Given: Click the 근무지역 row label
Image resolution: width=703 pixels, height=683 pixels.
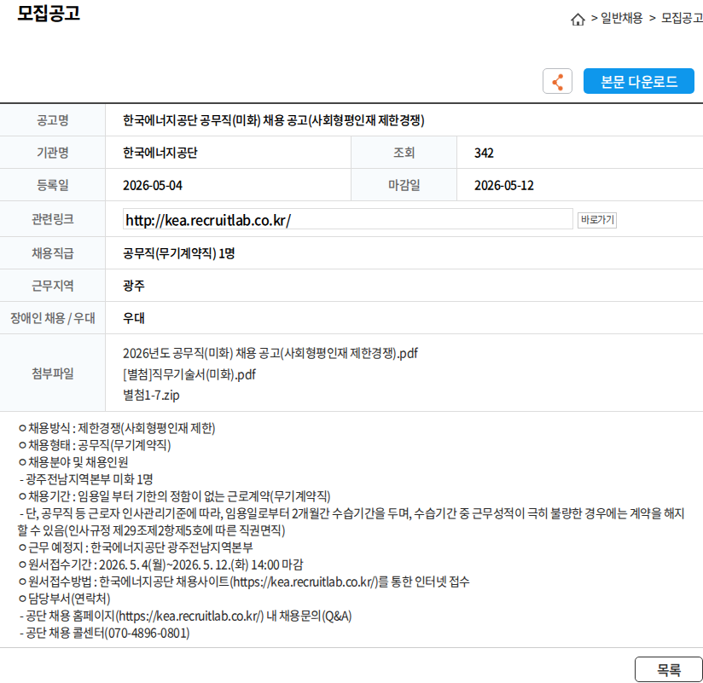Looking at the screenshot, I should coord(52,286).
